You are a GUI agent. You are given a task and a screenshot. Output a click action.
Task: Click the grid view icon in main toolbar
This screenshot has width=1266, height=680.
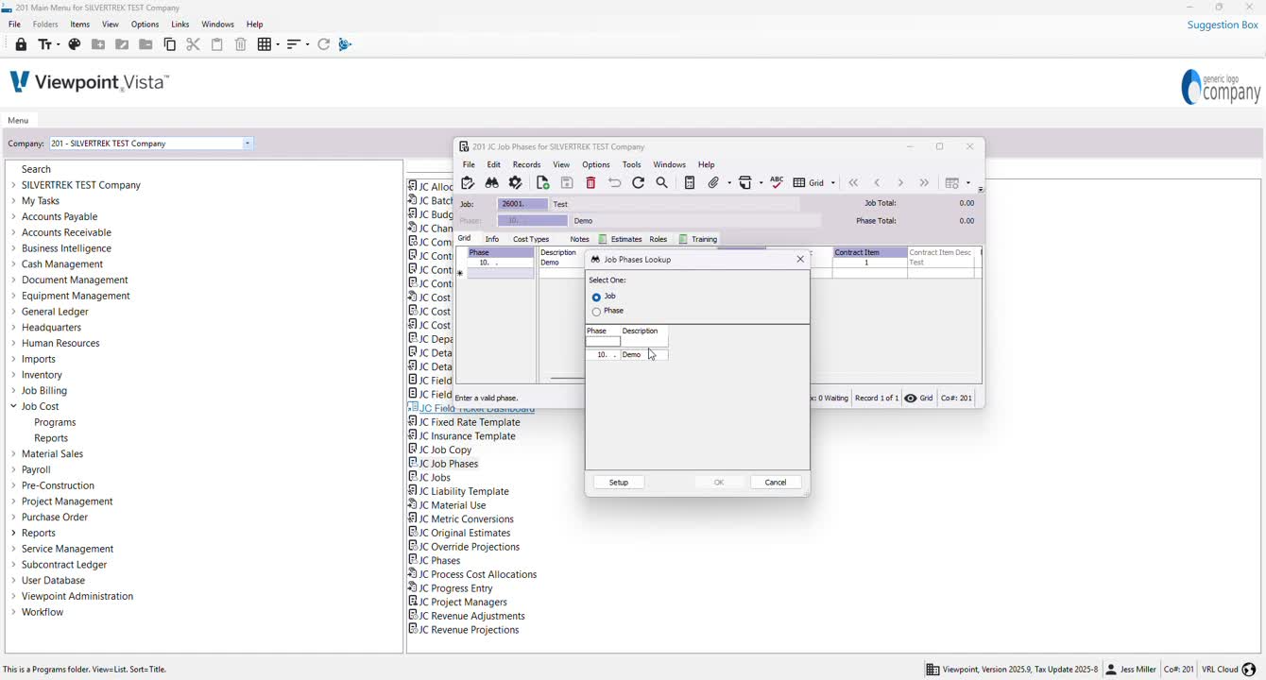point(265,44)
